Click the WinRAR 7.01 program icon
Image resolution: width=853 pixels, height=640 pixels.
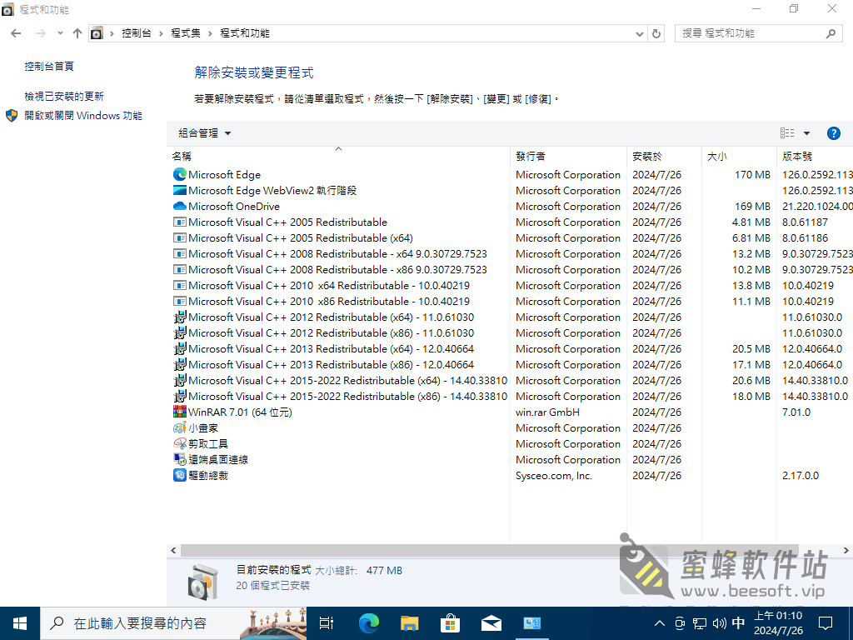click(x=180, y=412)
